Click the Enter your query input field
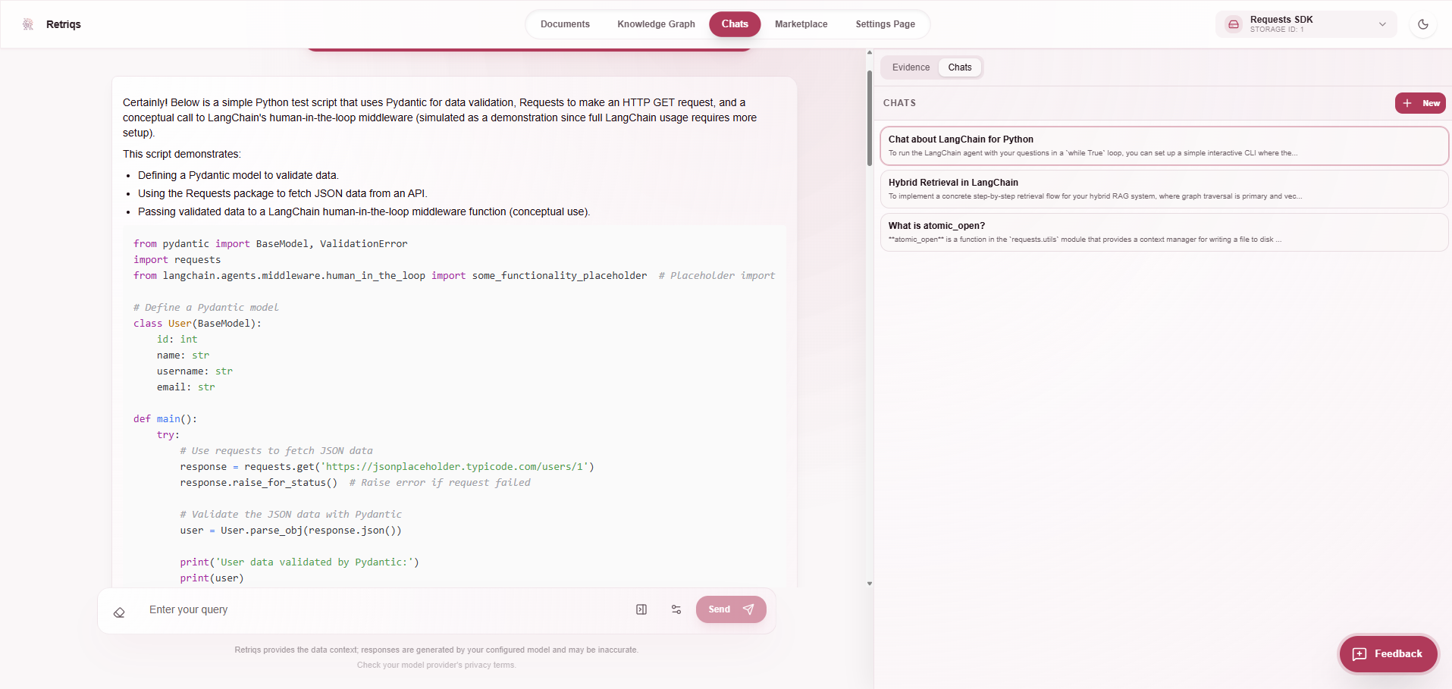The image size is (1452, 689). (379, 609)
